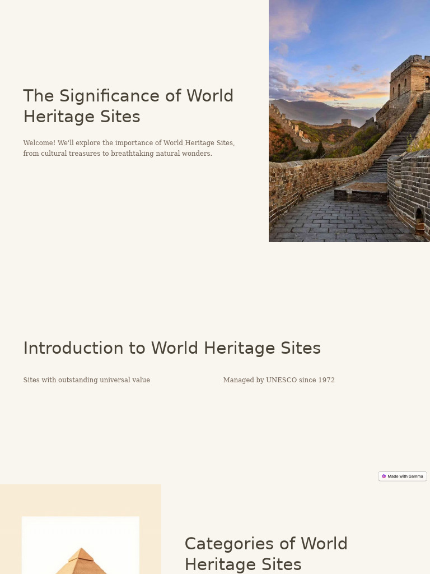Screen dimensions: 430x574
Task: Click the Gamma logo icon in badge
Action: (x=384, y=476)
